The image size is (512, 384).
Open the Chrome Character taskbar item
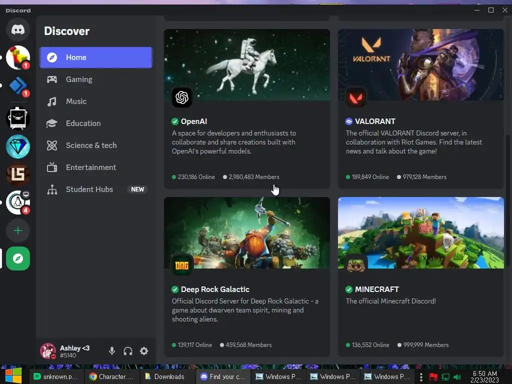pos(111,376)
